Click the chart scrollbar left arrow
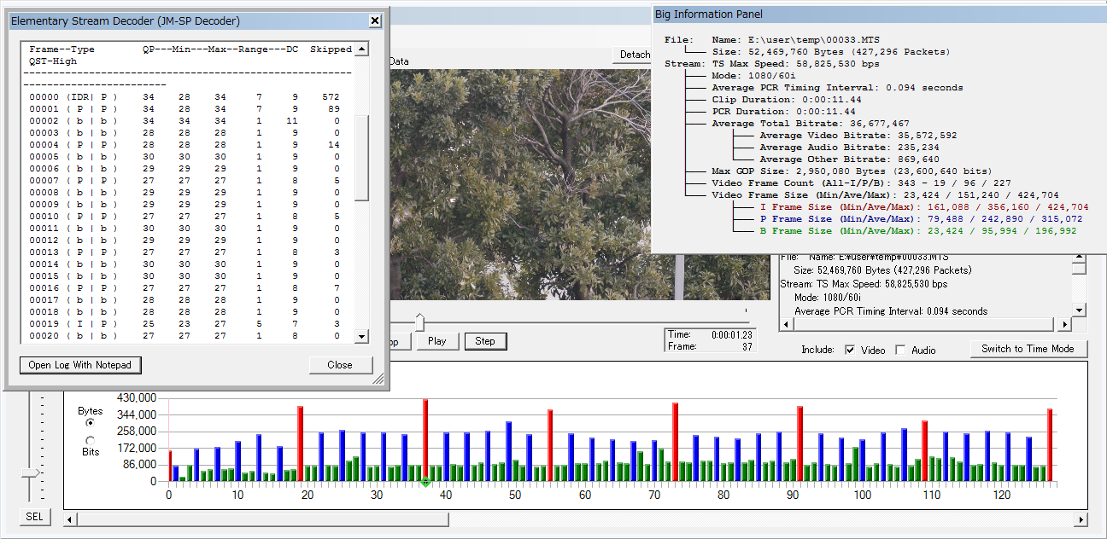Viewport: 1107px width, 539px height. 71,519
